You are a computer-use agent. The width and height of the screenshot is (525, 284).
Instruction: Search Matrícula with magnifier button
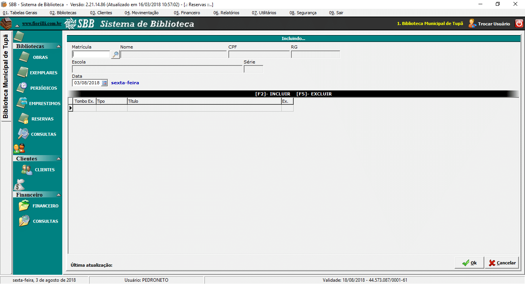115,55
